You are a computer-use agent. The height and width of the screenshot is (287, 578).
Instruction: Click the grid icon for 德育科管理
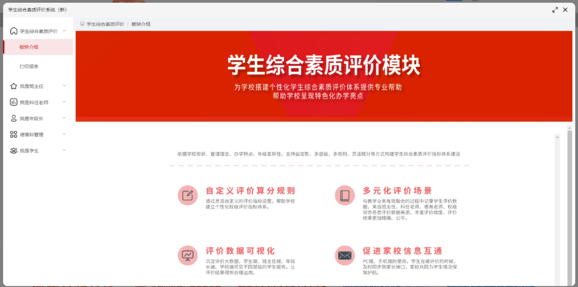tap(13, 135)
